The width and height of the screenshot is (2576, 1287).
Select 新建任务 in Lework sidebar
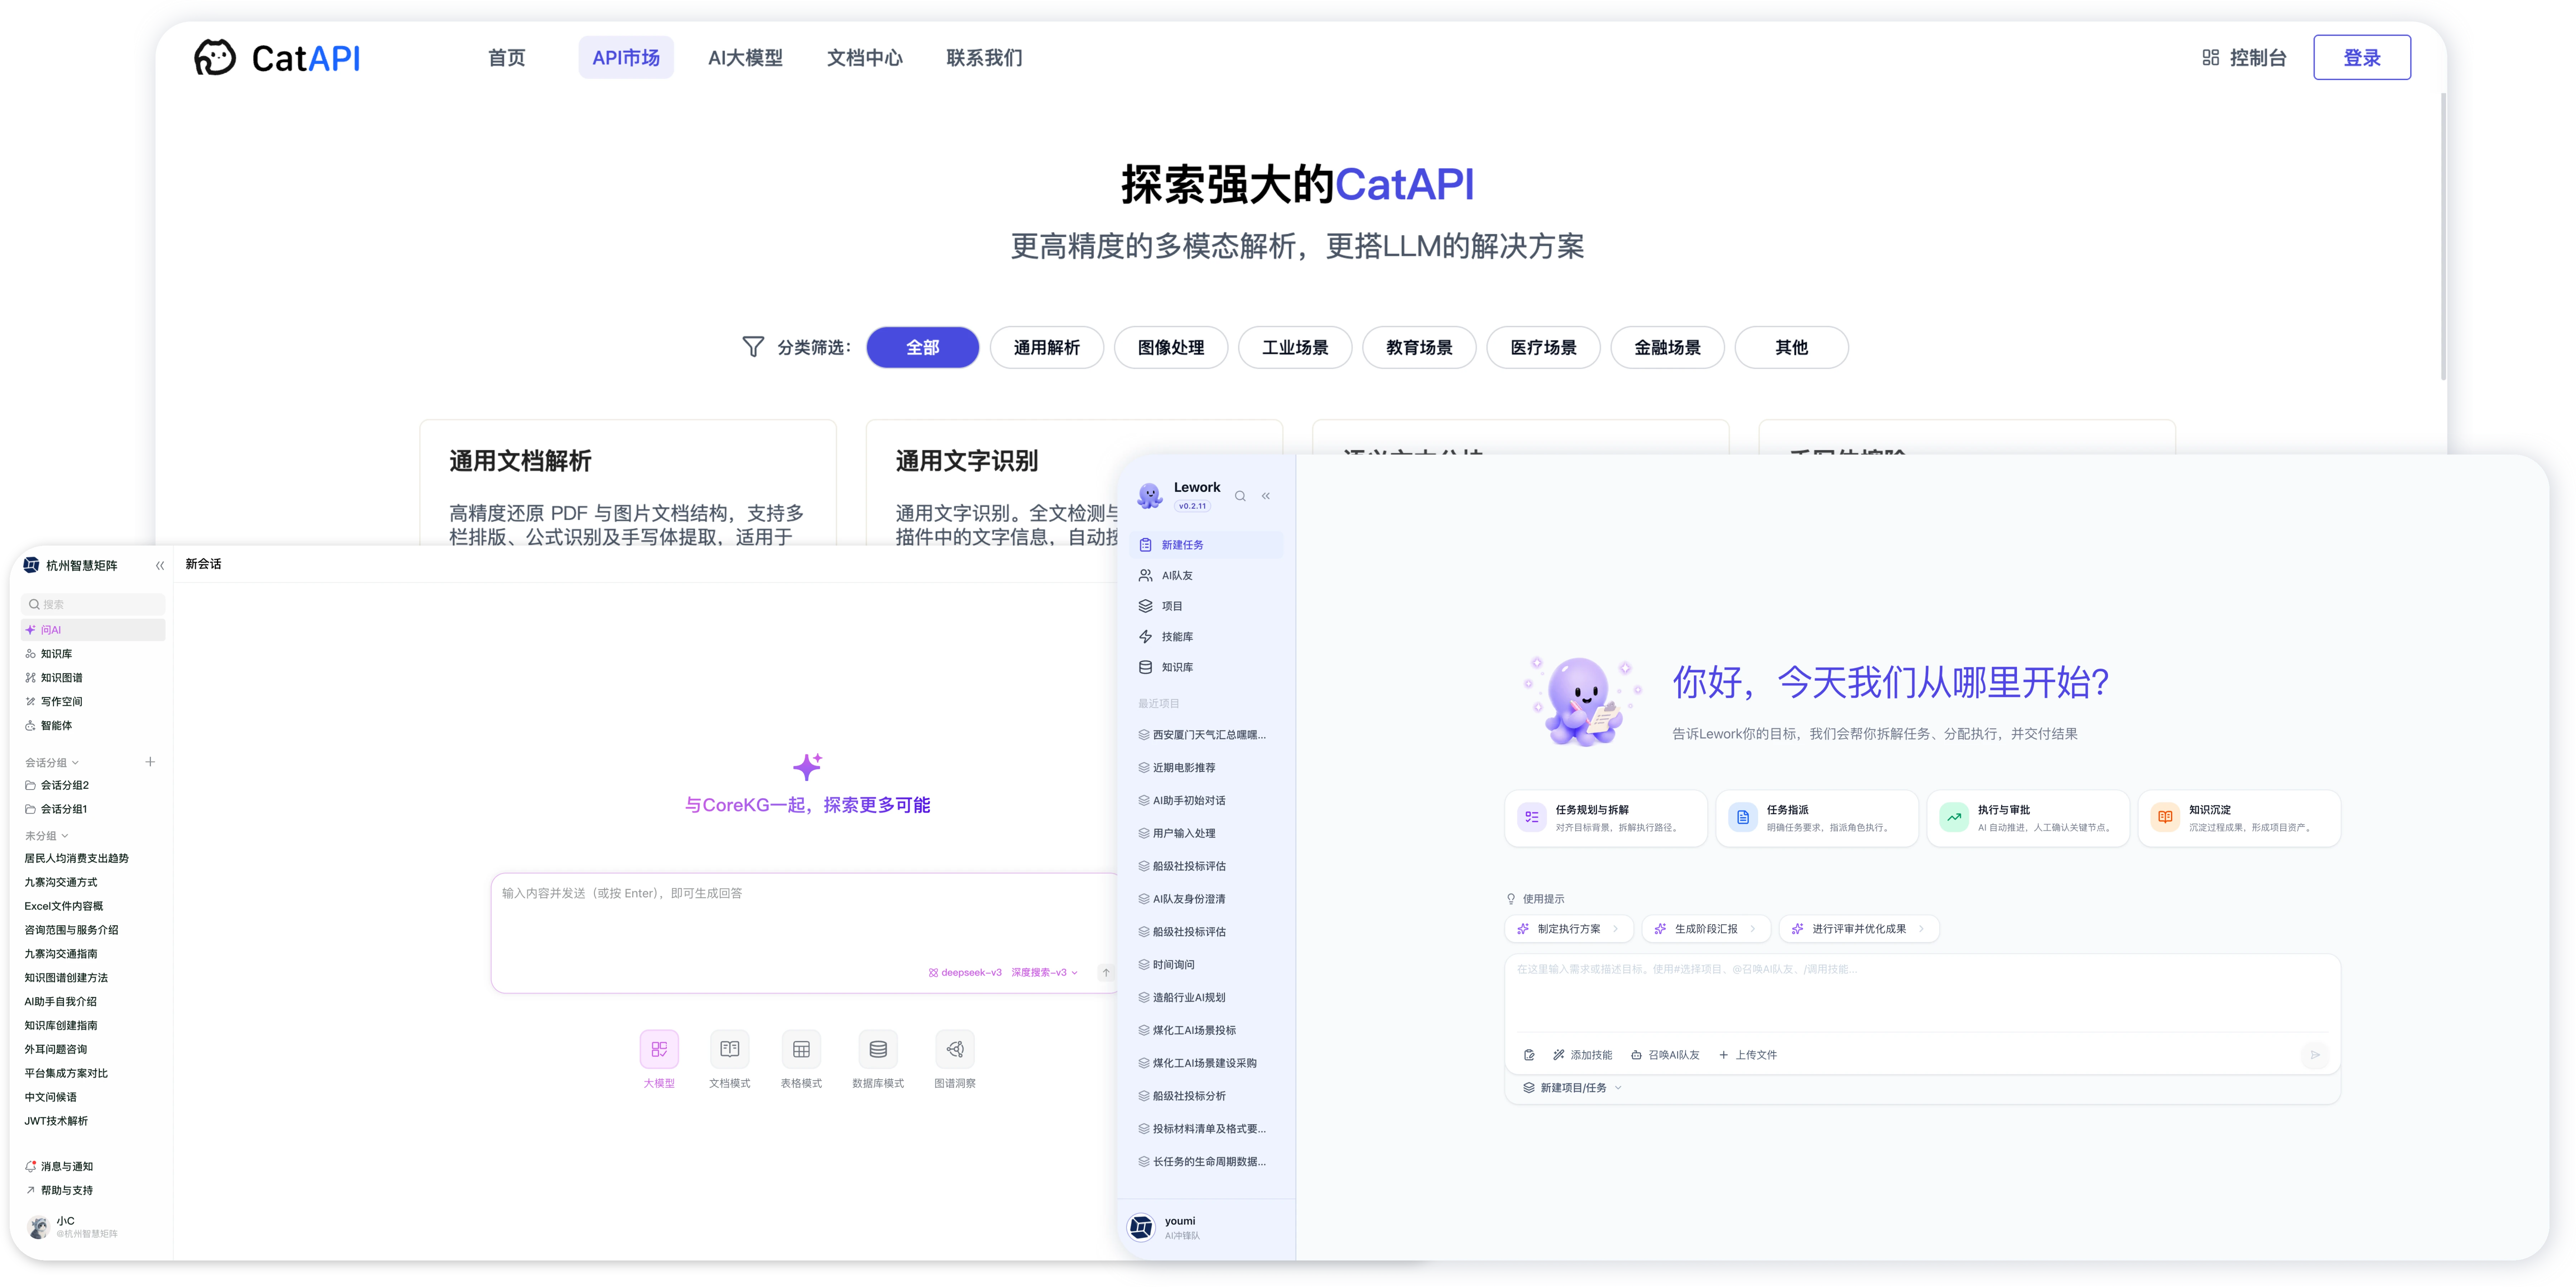[x=1207, y=545]
